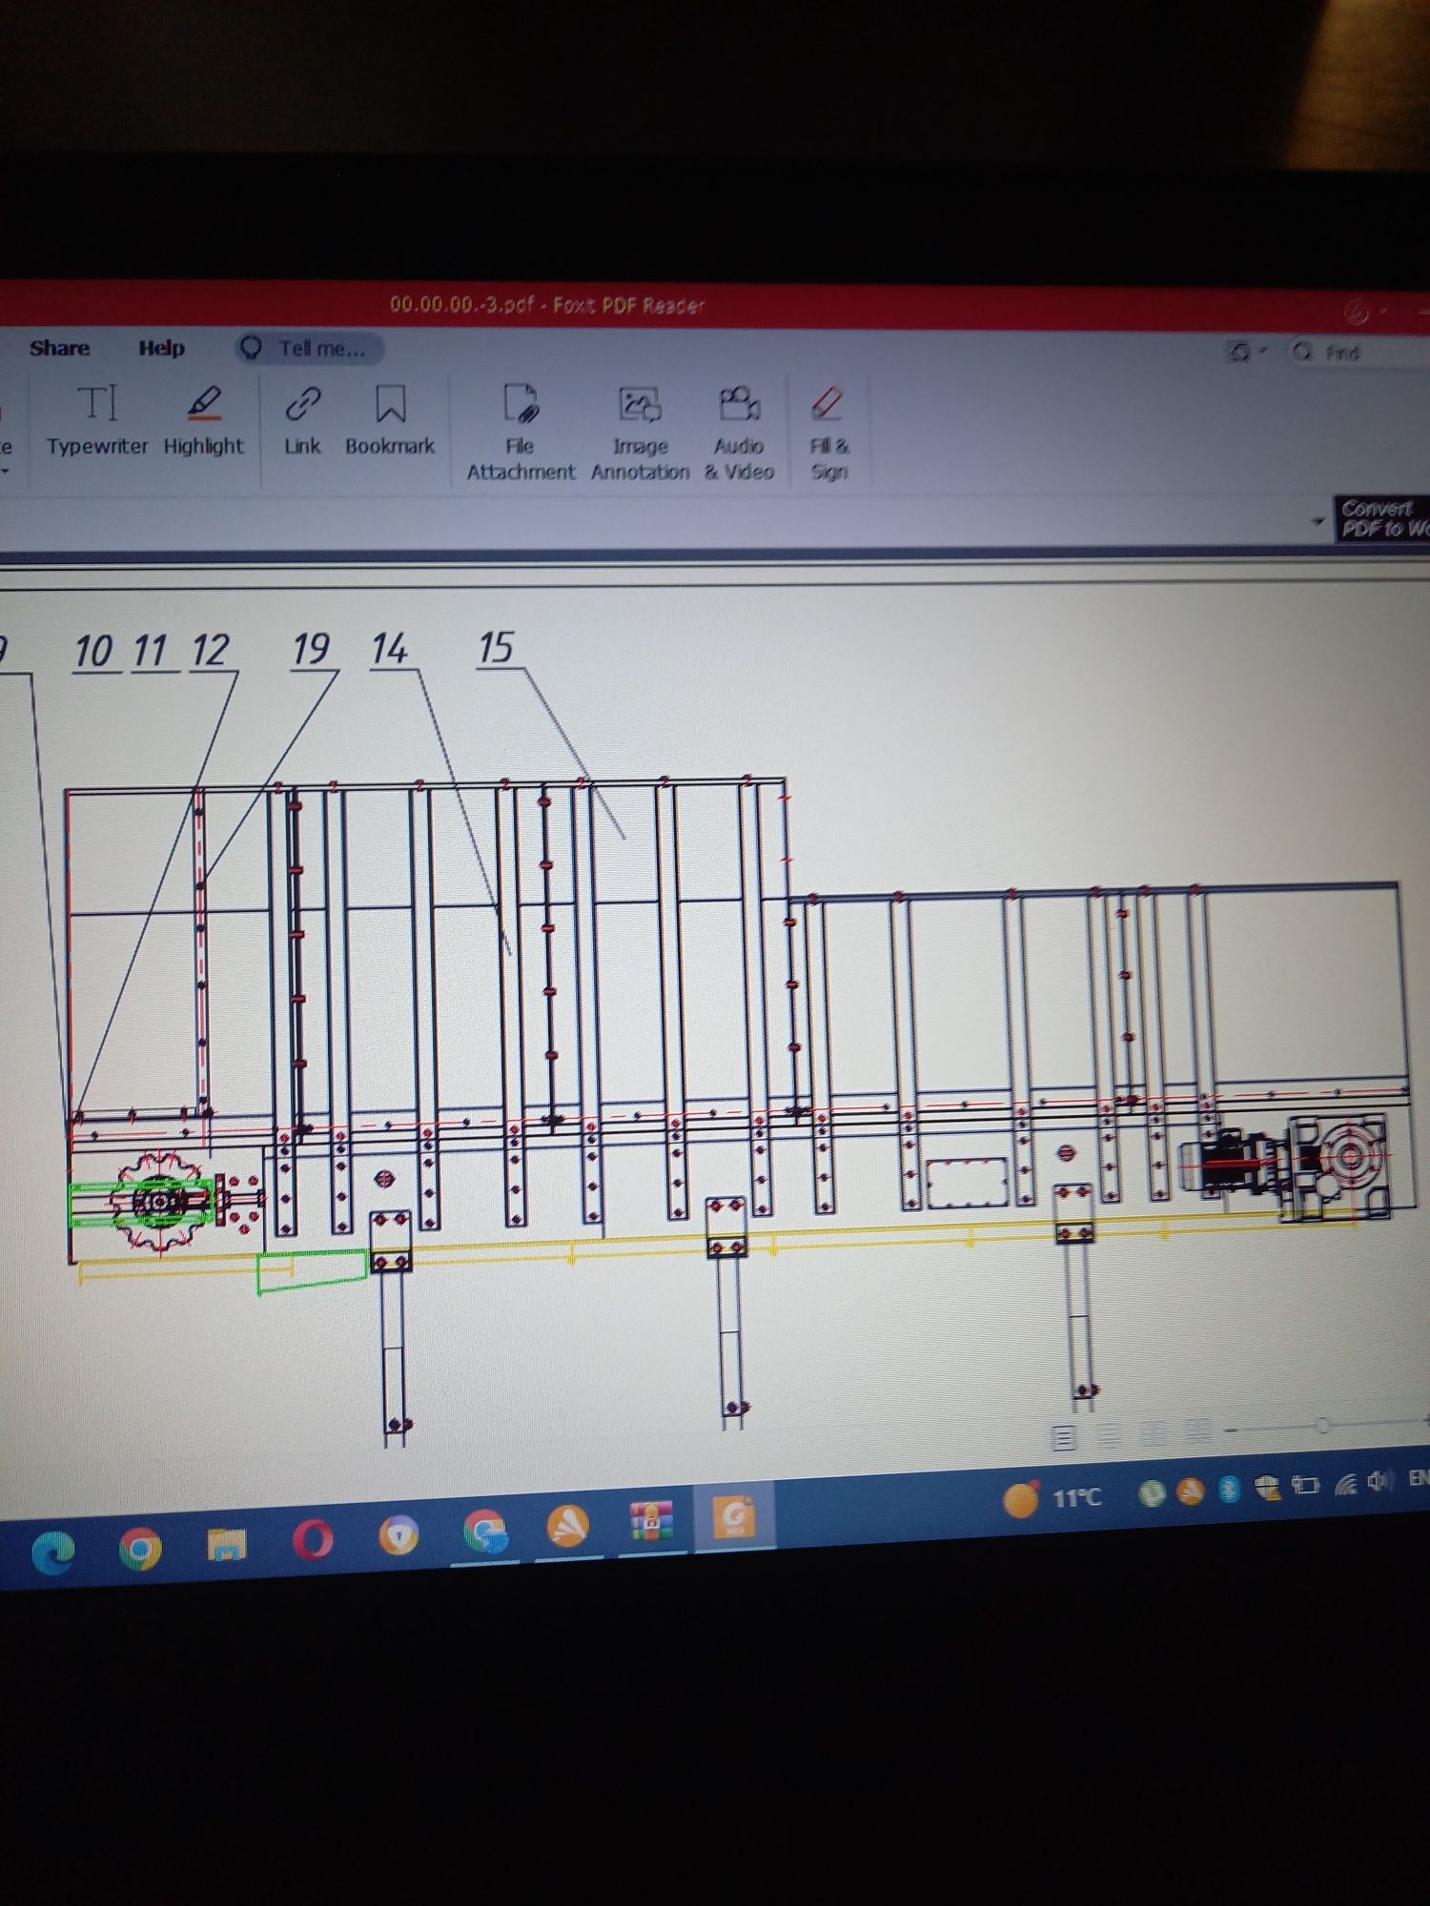This screenshot has width=1430, height=1906.
Task: Switch to single page view mode
Action: (1064, 1437)
